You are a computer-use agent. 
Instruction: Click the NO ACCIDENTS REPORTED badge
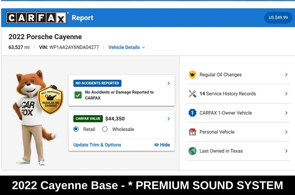point(97,83)
